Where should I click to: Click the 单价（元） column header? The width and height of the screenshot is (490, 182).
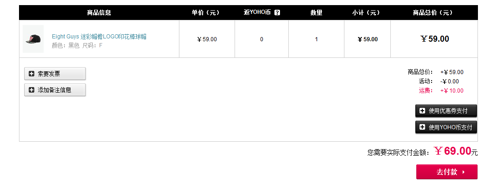click(x=206, y=13)
